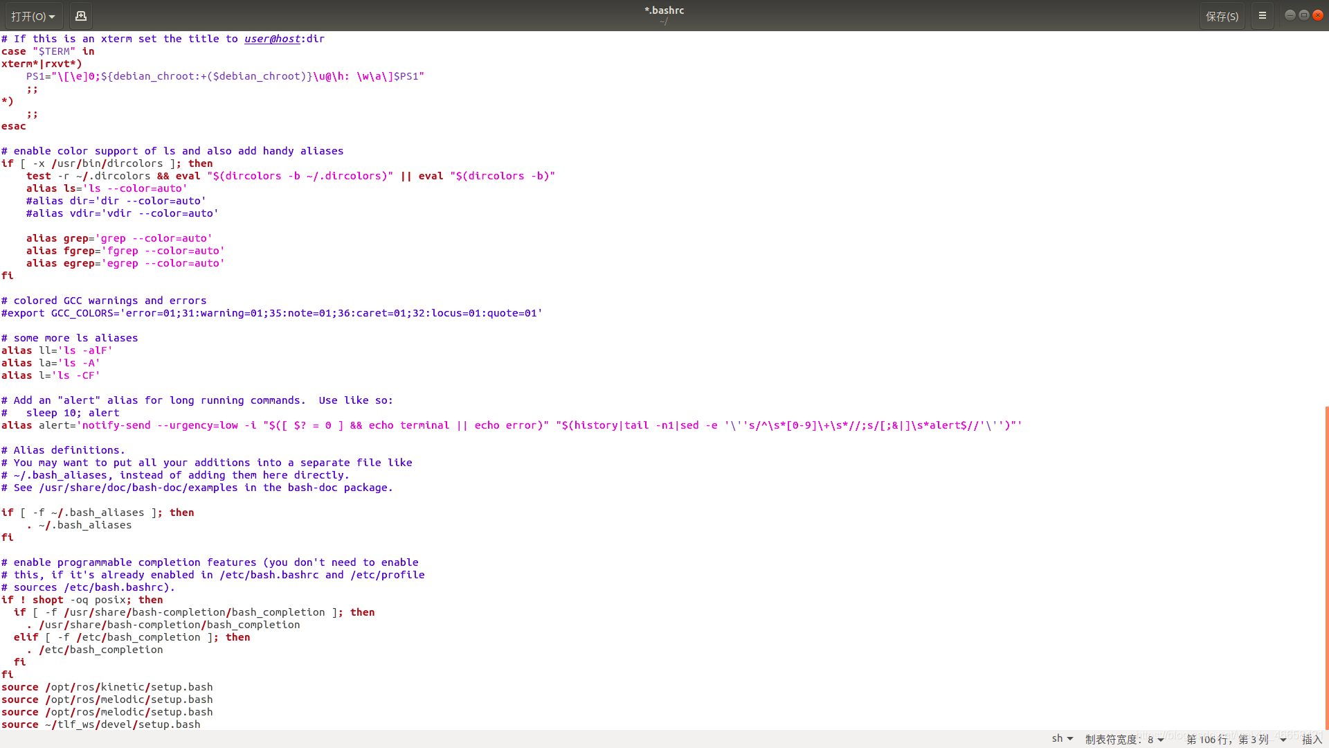Change the tab width (制表符宽度) setting
The height and width of the screenshot is (748, 1329).
1124,739
